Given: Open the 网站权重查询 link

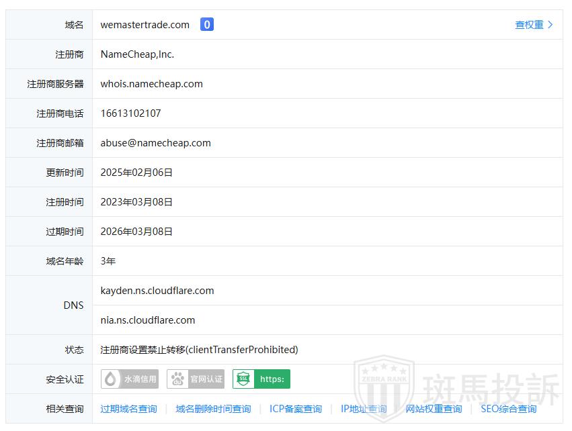Looking at the screenshot, I should click(434, 409).
